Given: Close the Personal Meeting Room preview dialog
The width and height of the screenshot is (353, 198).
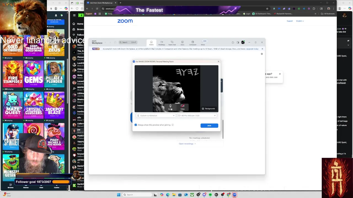Looking at the screenshot, I should [x=218, y=62].
